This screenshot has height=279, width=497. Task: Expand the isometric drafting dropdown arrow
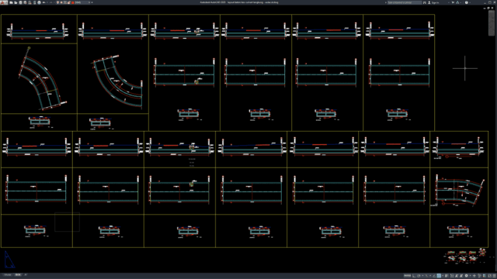[430, 276]
